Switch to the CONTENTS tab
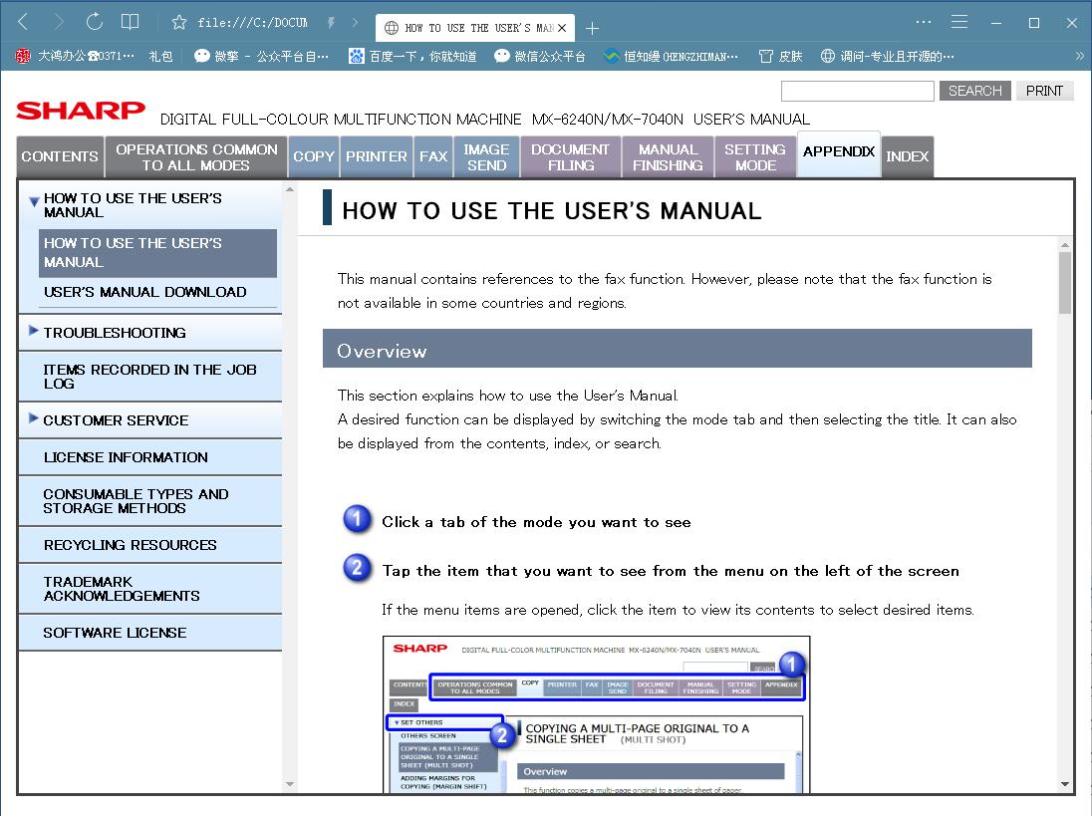This screenshot has width=1092, height=816. (60, 156)
